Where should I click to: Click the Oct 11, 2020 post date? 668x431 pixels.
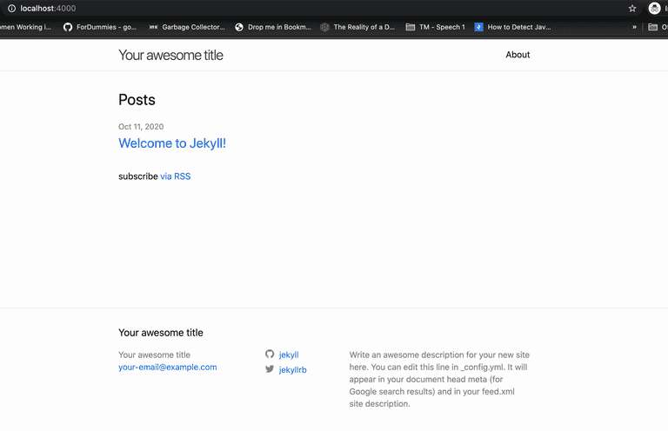coord(141,126)
